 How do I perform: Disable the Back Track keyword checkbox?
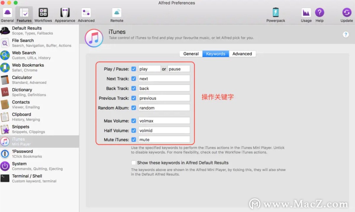click(134, 88)
